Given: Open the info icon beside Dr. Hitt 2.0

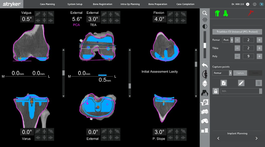Looking at the screenshot, I should (x=248, y=4).
